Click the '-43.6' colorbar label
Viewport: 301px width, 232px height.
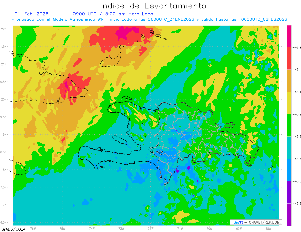(297, 203)
